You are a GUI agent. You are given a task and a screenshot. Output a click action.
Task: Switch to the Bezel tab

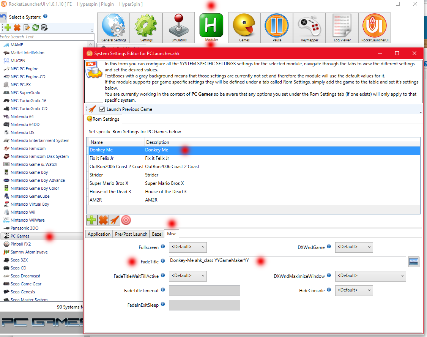[157, 234]
